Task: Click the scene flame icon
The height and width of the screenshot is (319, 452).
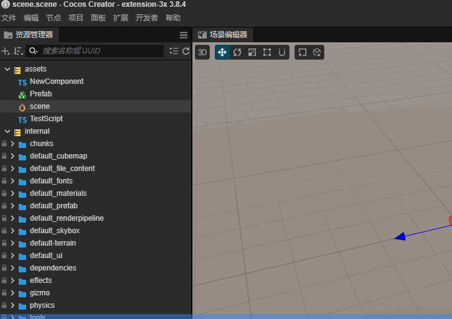Action: (22, 107)
